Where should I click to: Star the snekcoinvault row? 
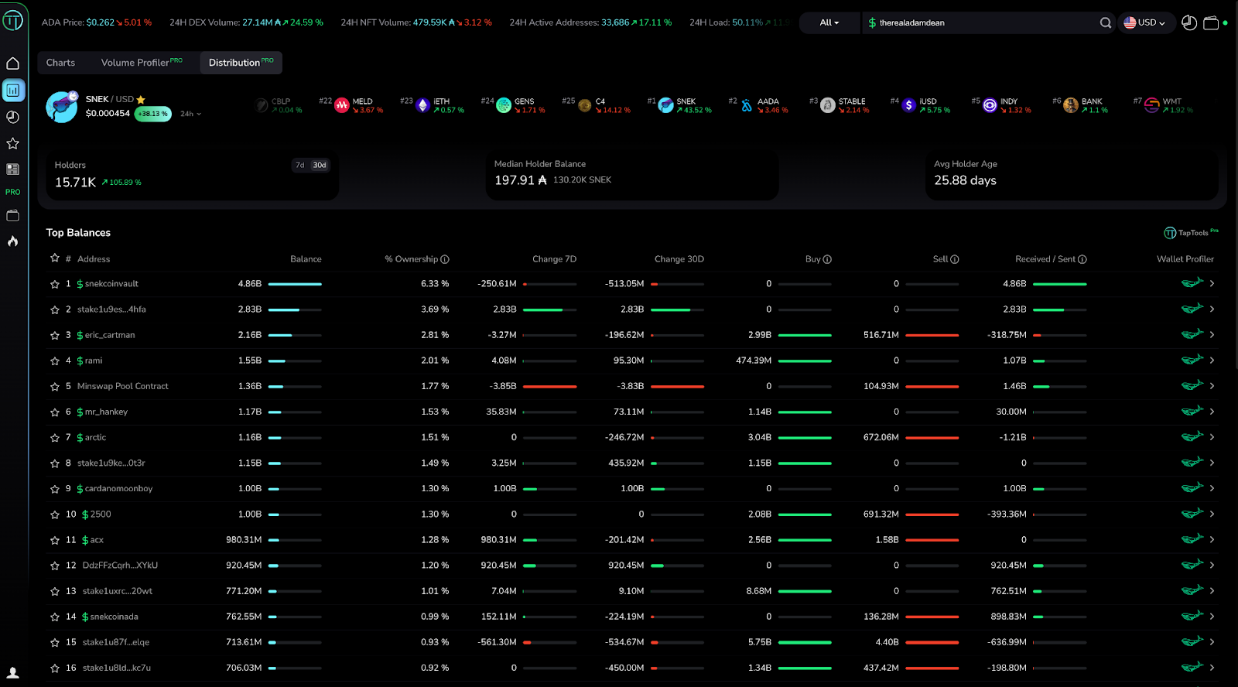[55, 284]
